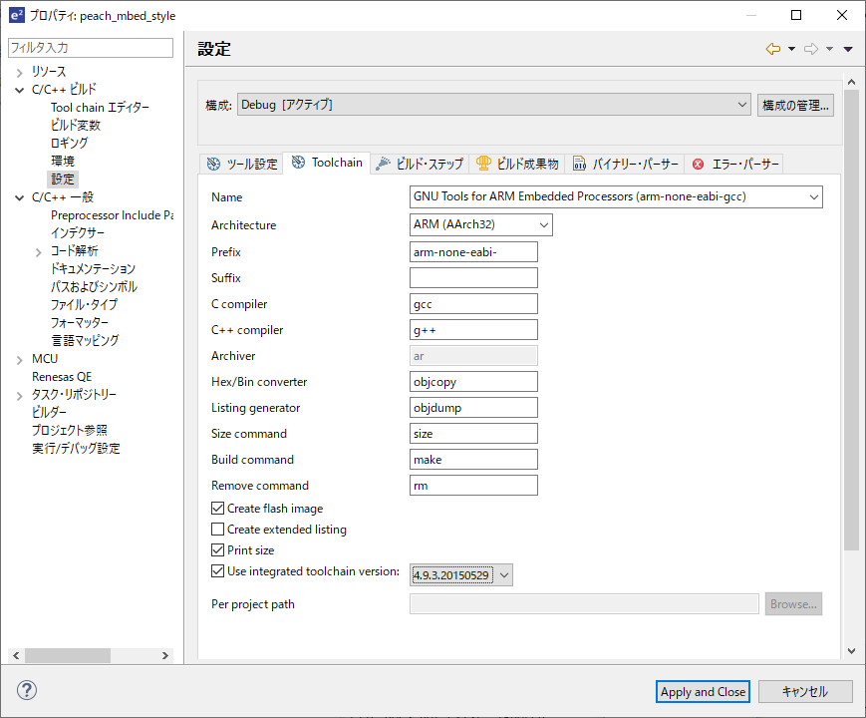Toggle Use integrated toolchain version checkbox
The width and height of the screenshot is (866, 718).
217,571
